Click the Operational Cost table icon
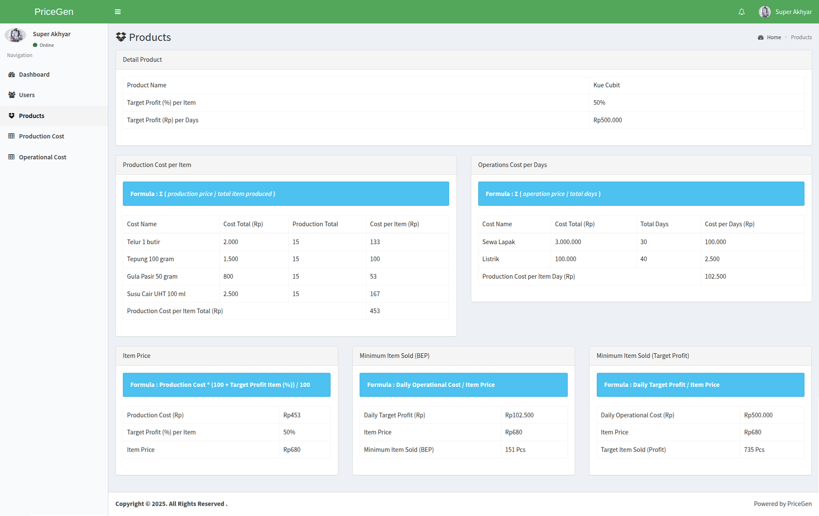This screenshot has width=819, height=516. click(x=12, y=157)
